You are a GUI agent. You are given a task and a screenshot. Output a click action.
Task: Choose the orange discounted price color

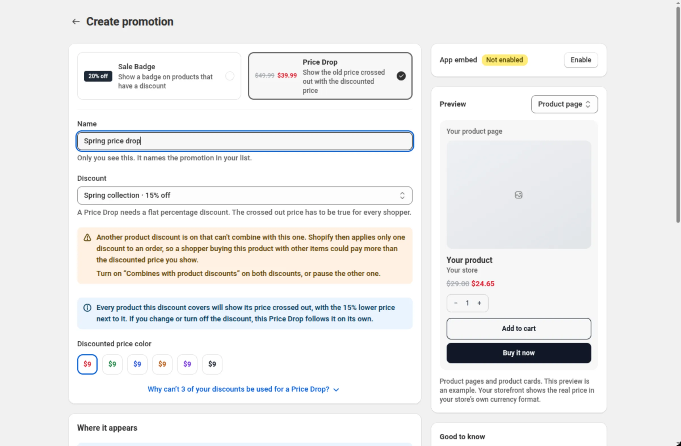[x=162, y=364]
